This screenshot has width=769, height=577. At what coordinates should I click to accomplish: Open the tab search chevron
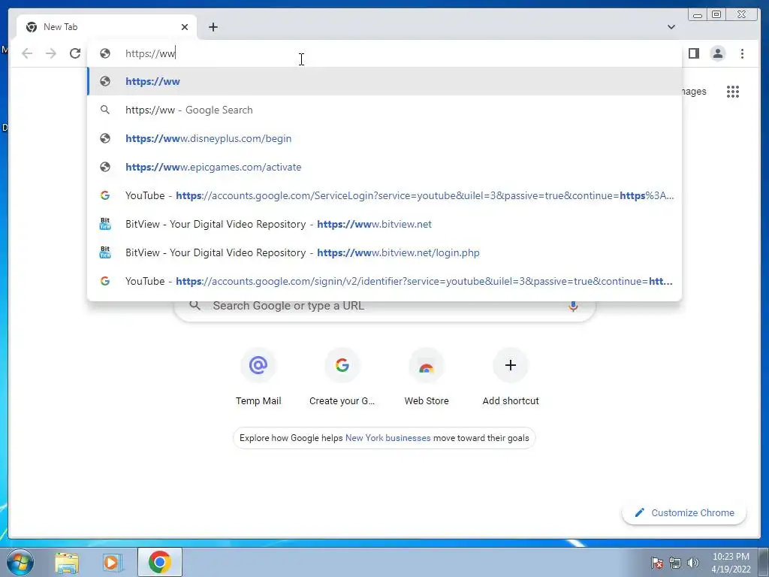tap(671, 27)
